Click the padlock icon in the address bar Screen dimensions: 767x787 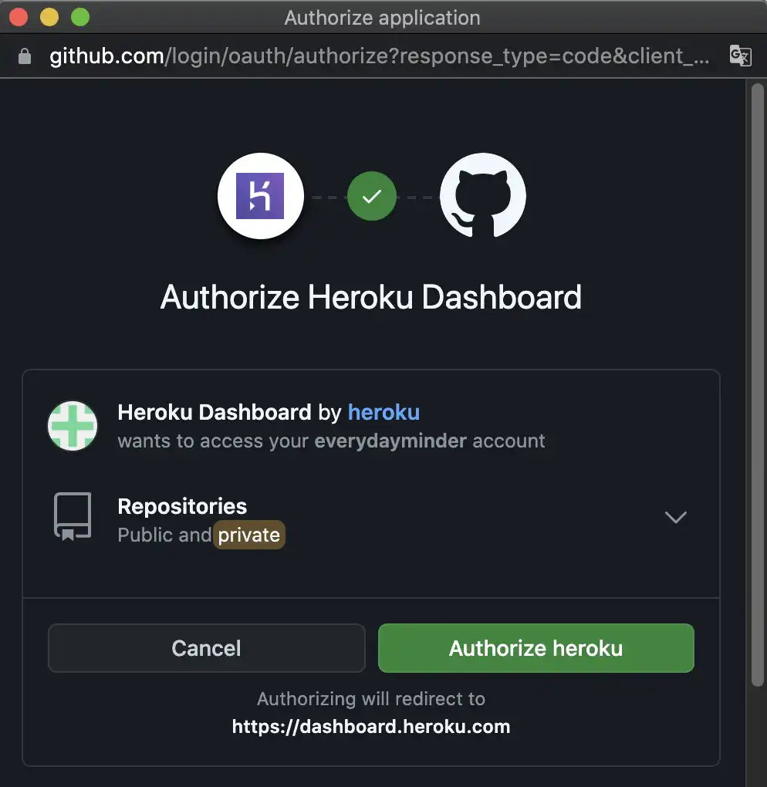[23, 56]
